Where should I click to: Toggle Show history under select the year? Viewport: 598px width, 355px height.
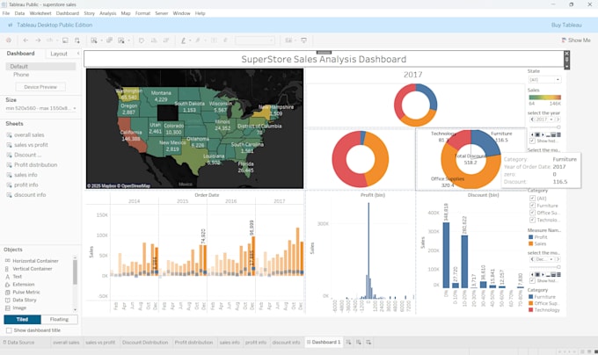click(532, 141)
